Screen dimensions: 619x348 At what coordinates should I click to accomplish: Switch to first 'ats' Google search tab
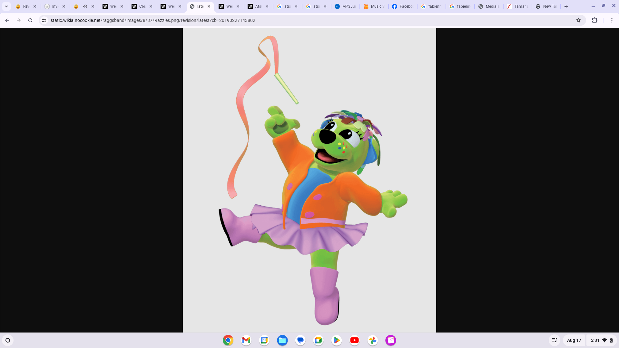pos(284,6)
